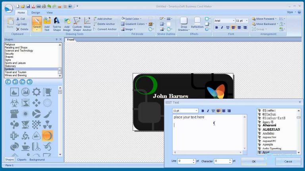This screenshot has height=171, width=305.
Task: Select ALGERIAN in the font list
Action: pos(271,129)
